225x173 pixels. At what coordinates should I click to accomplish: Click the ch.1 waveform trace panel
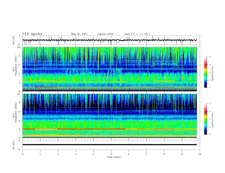(112, 40)
